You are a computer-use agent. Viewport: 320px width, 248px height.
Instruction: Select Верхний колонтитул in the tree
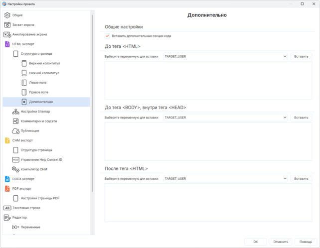click(44, 63)
